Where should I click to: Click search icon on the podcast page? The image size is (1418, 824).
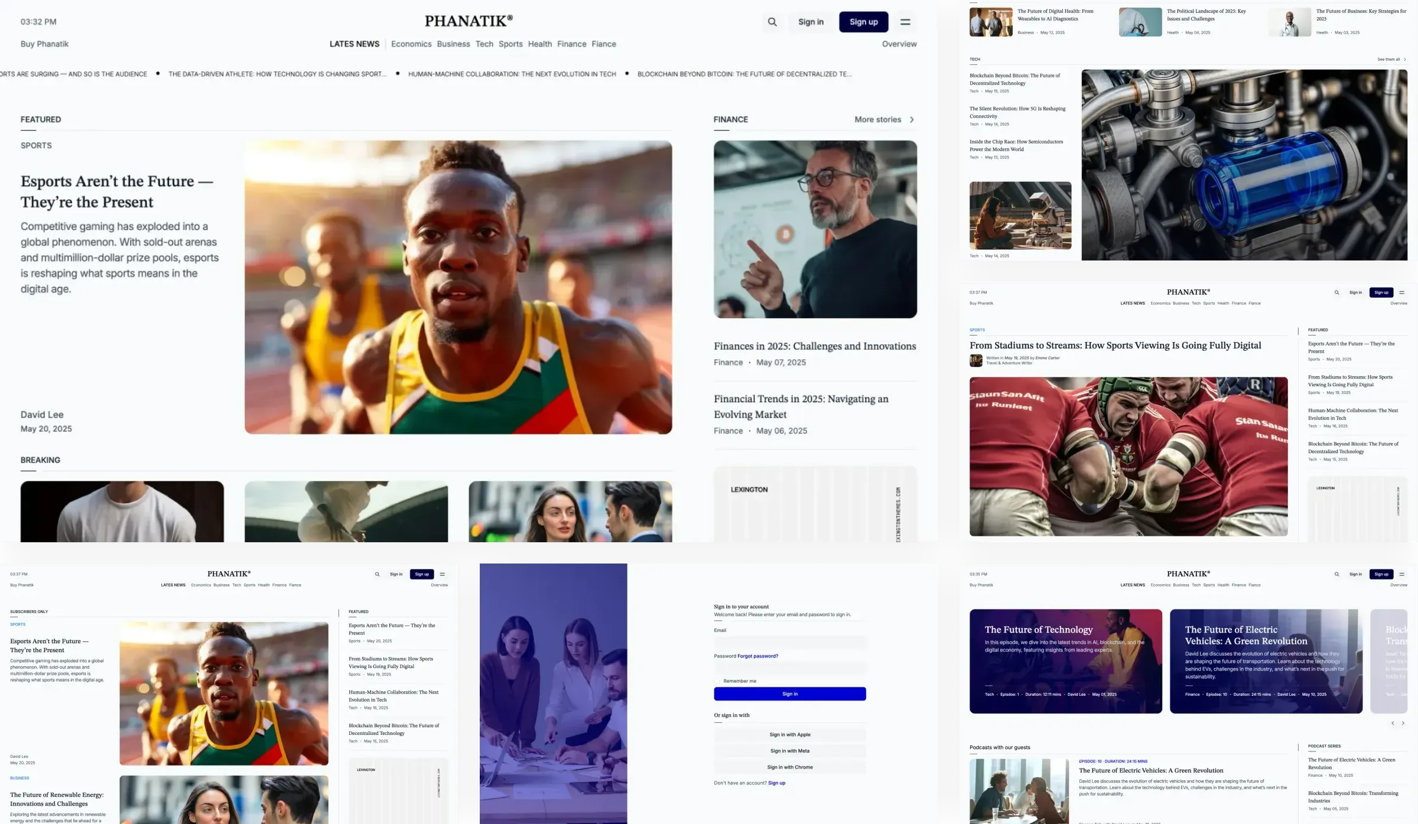coord(1336,574)
